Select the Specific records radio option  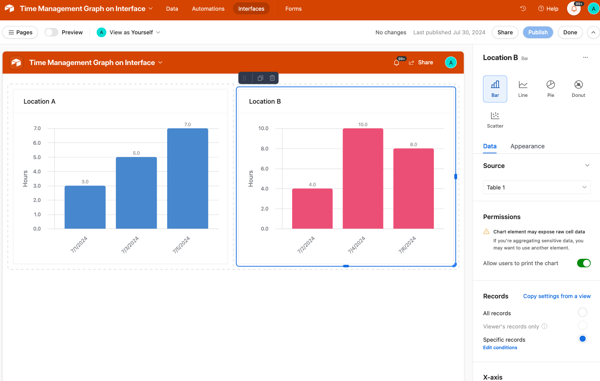(x=582, y=339)
